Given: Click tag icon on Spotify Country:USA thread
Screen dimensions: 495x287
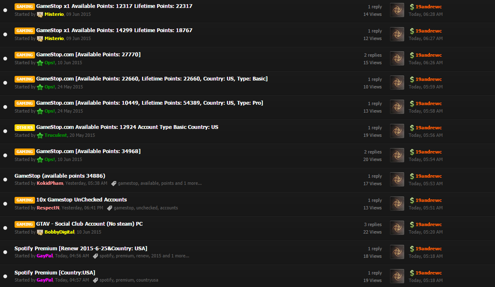Looking at the screenshot, I should [x=95, y=280].
